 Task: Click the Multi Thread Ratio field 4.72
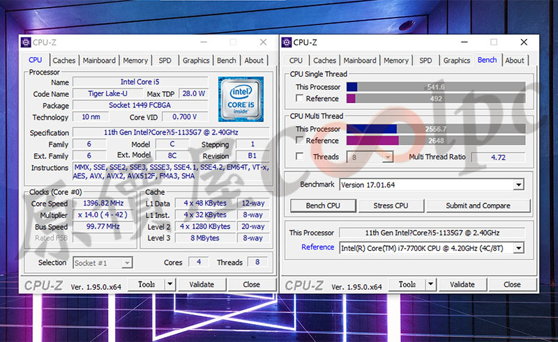[x=498, y=157]
